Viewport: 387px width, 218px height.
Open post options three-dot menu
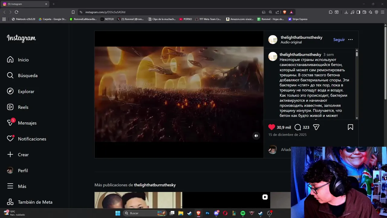pyautogui.click(x=350, y=40)
